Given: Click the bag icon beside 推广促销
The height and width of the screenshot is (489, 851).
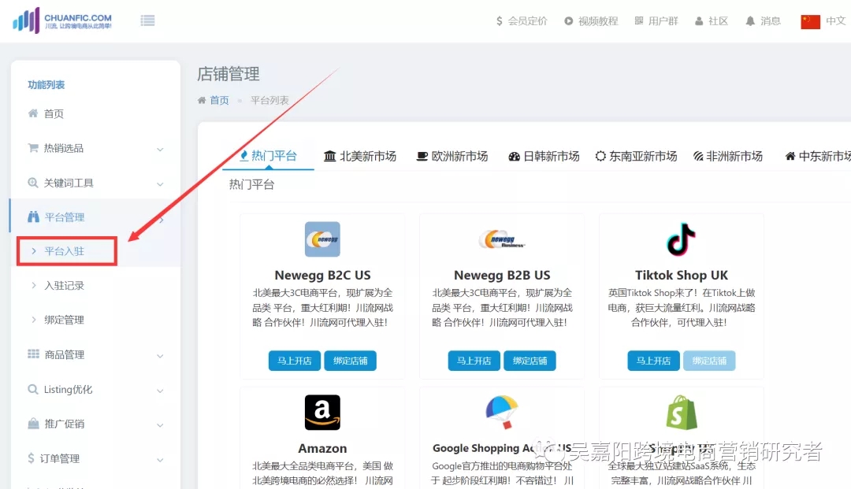Looking at the screenshot, I should point(33,424).
